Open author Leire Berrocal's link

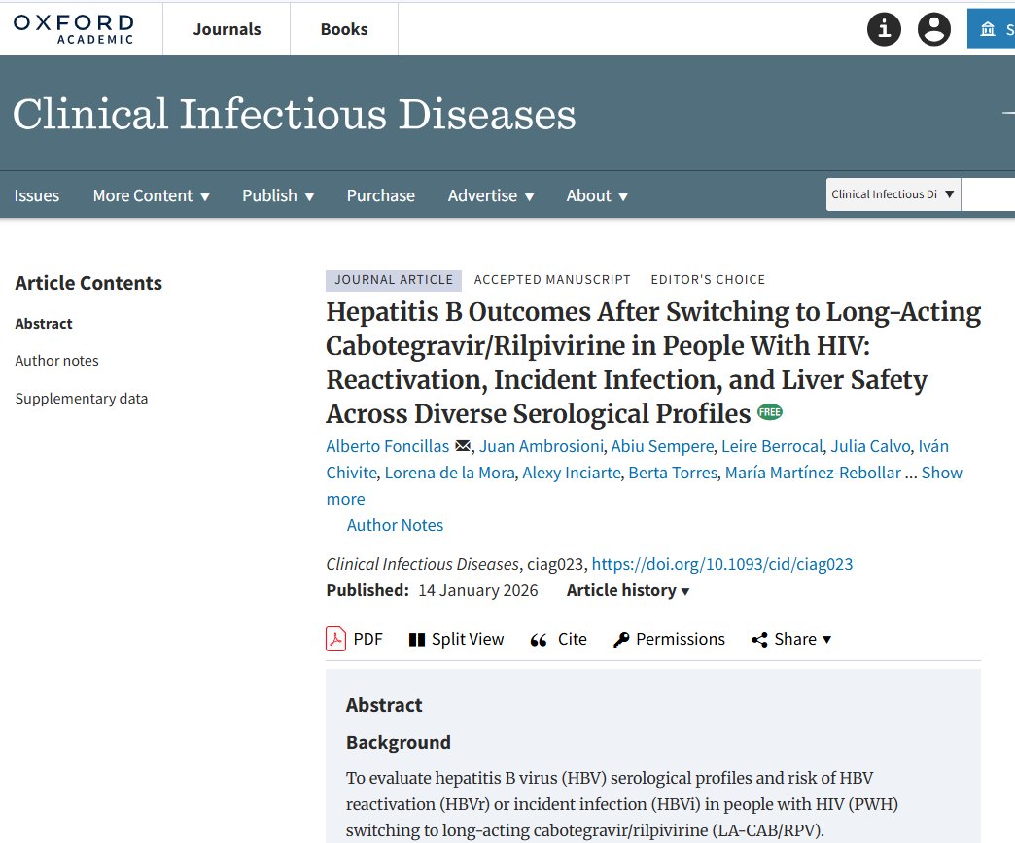point(772,446)
